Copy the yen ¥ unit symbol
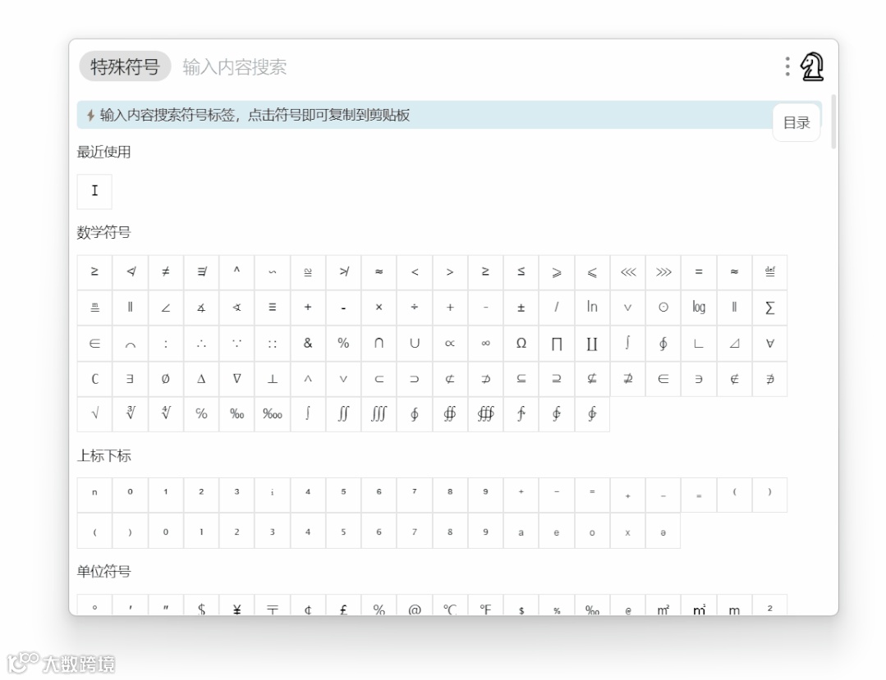This screenshot has width=886, height=680. point(236,605)
